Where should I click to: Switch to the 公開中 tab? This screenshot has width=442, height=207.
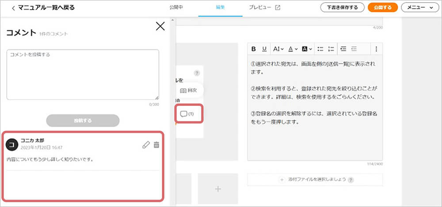coord(176,8)
